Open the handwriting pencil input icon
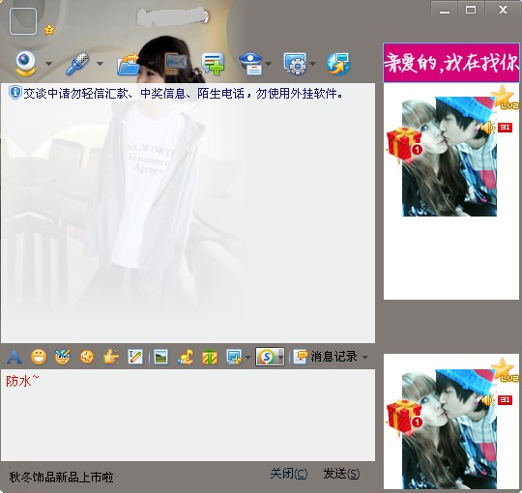The width and height of the screenshot is (522, 493). pyautogui.click(x=135, y=358)
